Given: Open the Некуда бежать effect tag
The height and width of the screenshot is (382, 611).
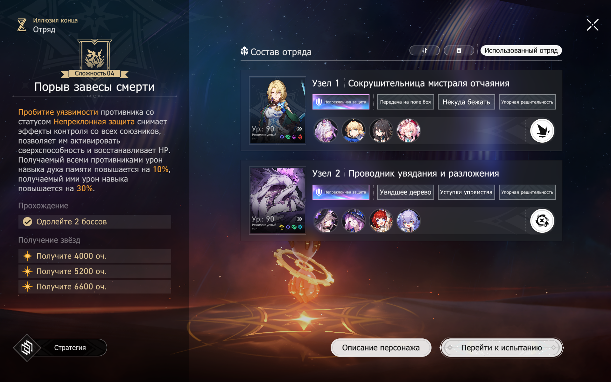Looking at the screenshot, I should pyautogui.click(x=466, y=102).
